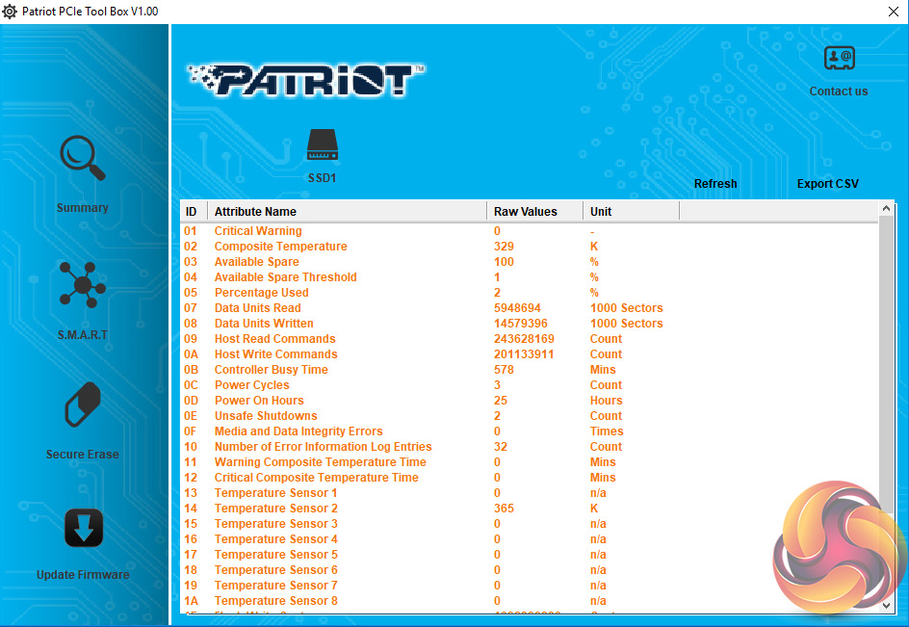This screenshot has height=627, width=909.
Task: Open the Summary magnifier icon
Action: pos(82,158)
